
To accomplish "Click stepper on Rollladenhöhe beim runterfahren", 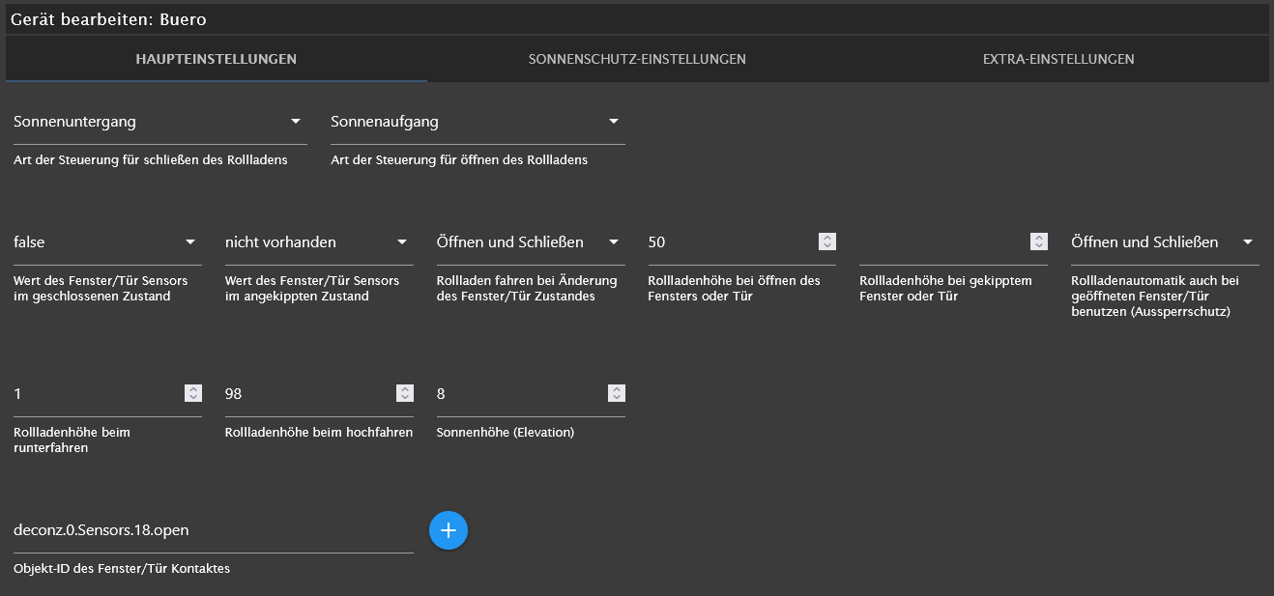I will pos(193,393).
